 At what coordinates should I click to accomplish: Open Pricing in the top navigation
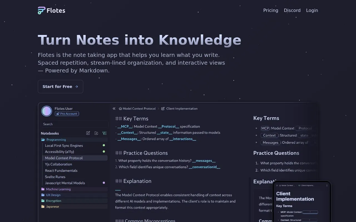[271, 10]
